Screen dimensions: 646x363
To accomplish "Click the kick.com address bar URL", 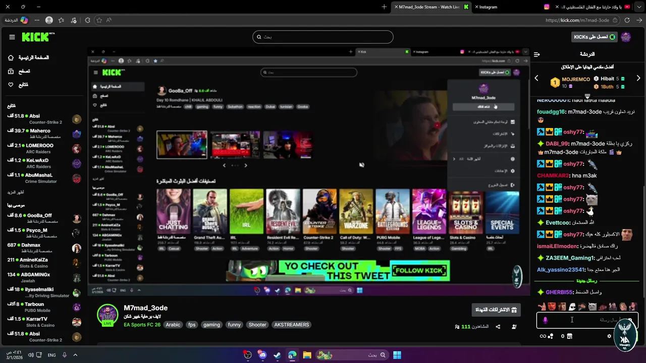I will (577, 20).
